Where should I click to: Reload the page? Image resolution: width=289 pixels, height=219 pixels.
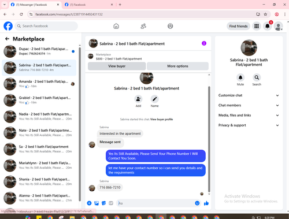pos(21,14)
